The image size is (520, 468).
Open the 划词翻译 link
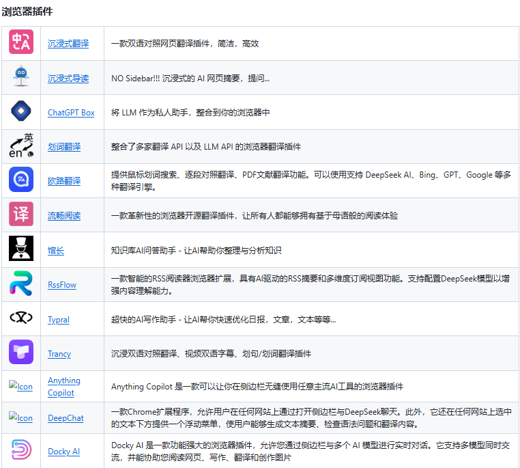click(64, 147)
